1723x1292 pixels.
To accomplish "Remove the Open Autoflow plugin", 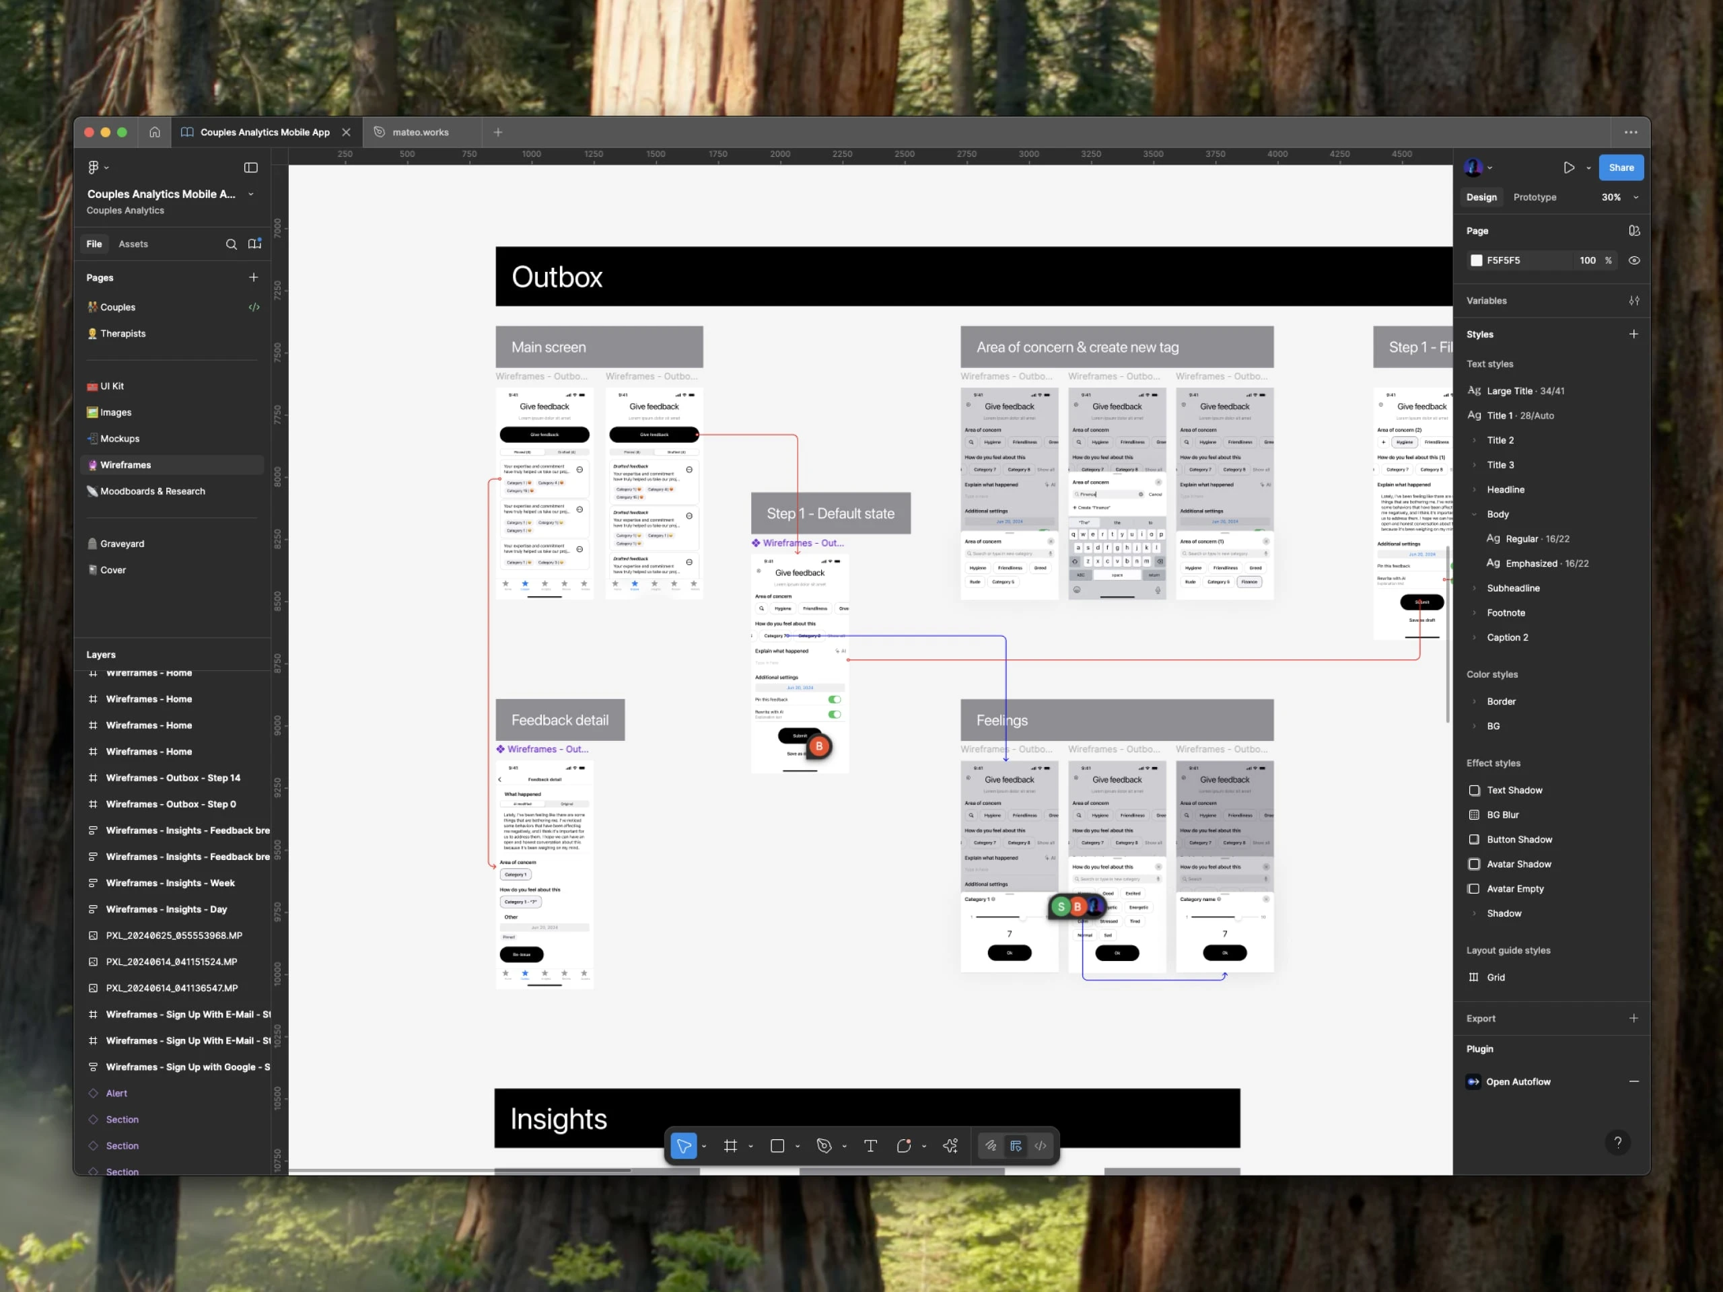I will [1633, 1082].
